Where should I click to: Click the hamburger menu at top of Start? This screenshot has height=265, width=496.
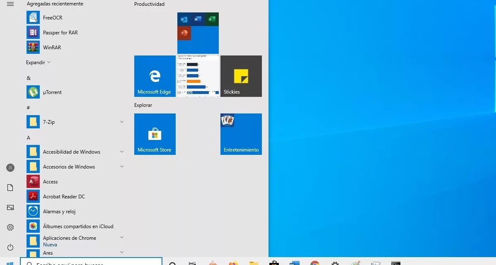click(10, 4)
